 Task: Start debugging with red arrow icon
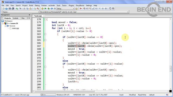click(81, 8)
